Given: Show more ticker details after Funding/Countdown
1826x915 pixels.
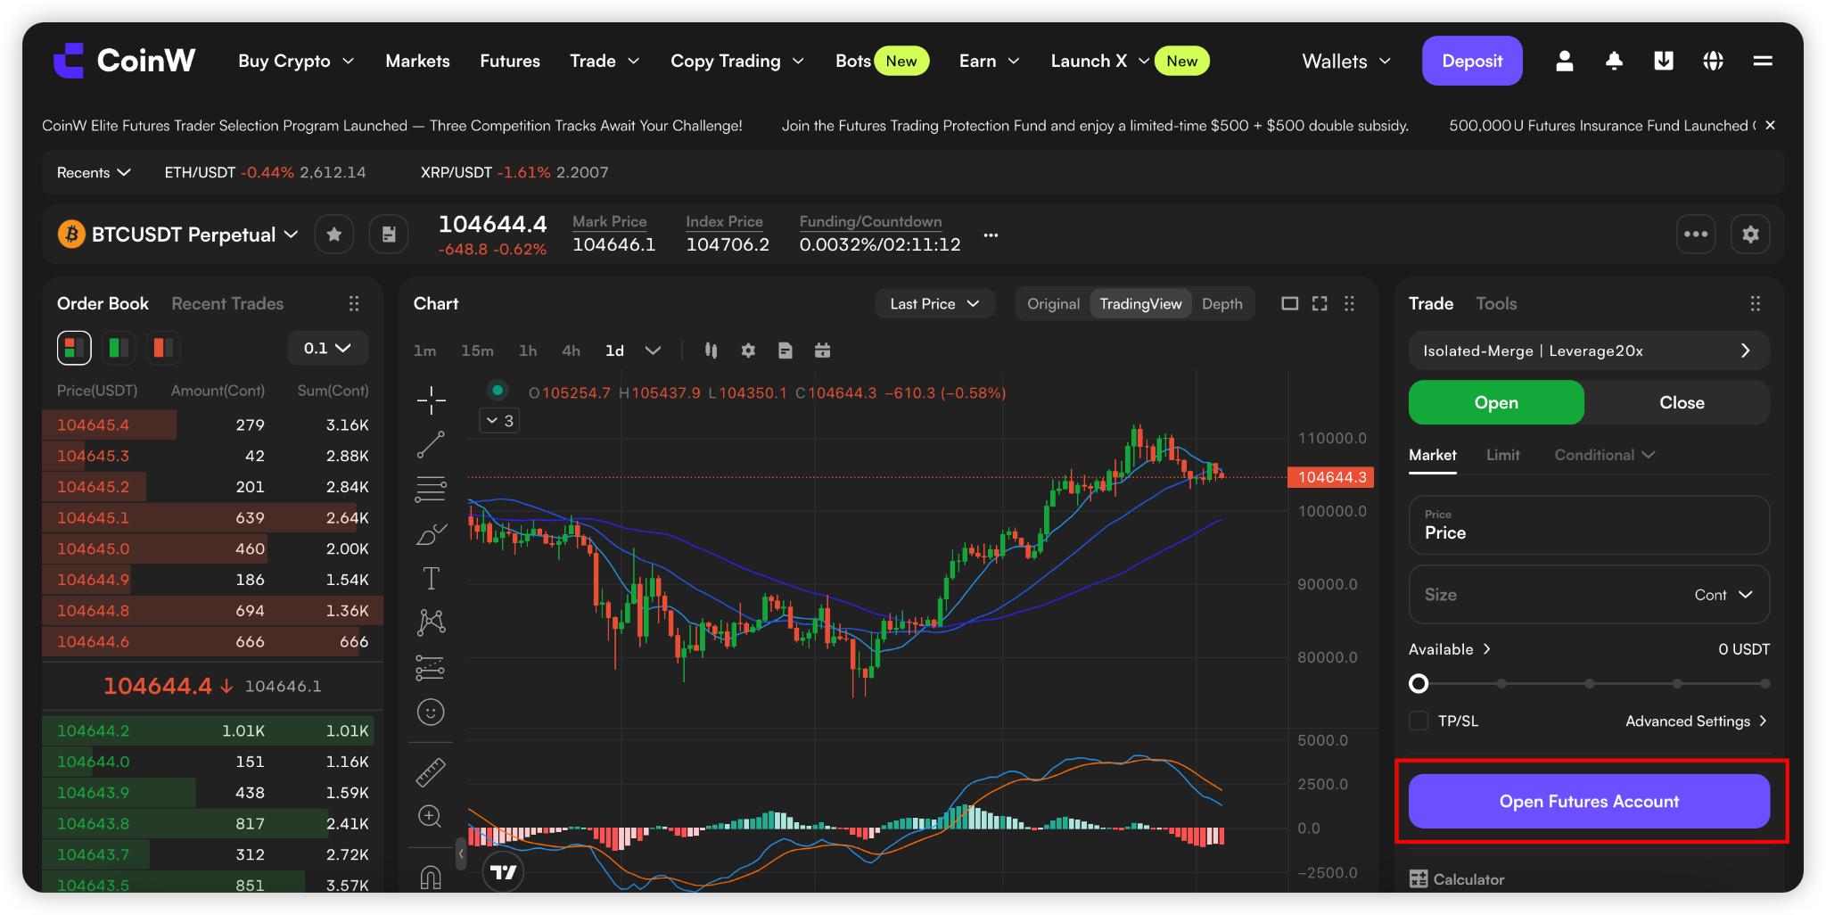Looking at the screenshot, I should point(991,235).
